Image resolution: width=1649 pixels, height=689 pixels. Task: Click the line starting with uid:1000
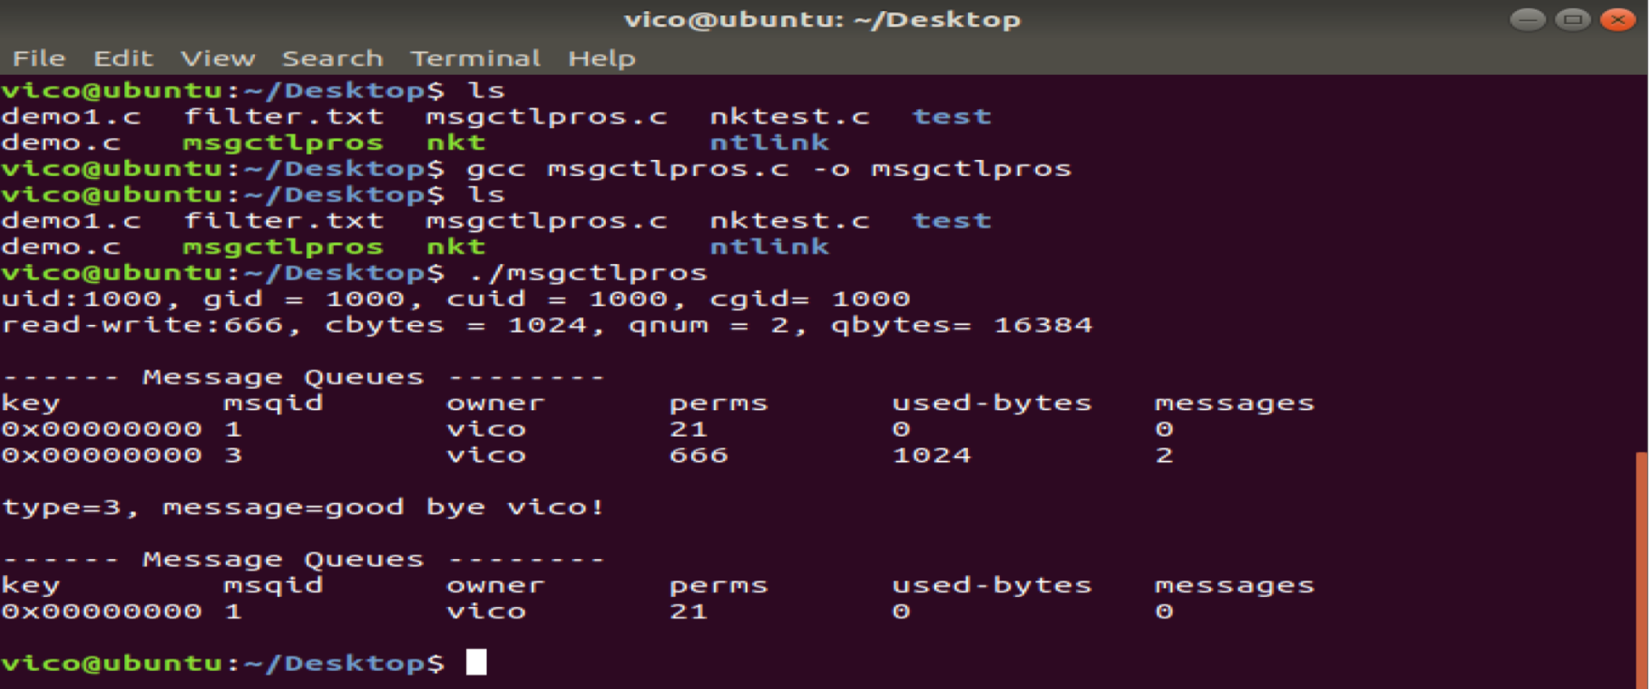click(456, 298)
